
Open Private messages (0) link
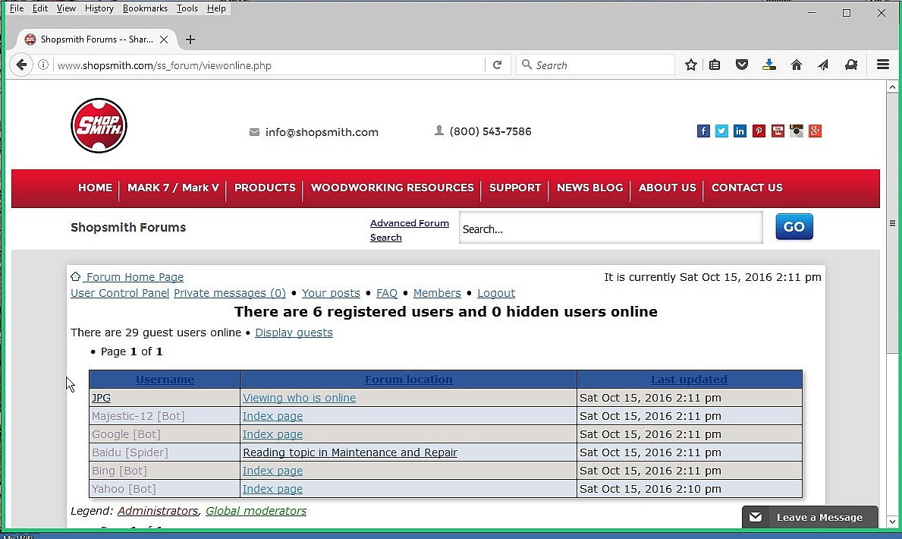click(x=230, y=293)
